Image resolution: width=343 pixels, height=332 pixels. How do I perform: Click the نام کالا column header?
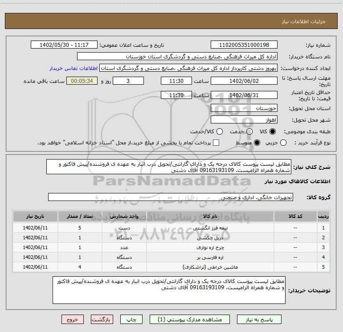tap(210, 216)
